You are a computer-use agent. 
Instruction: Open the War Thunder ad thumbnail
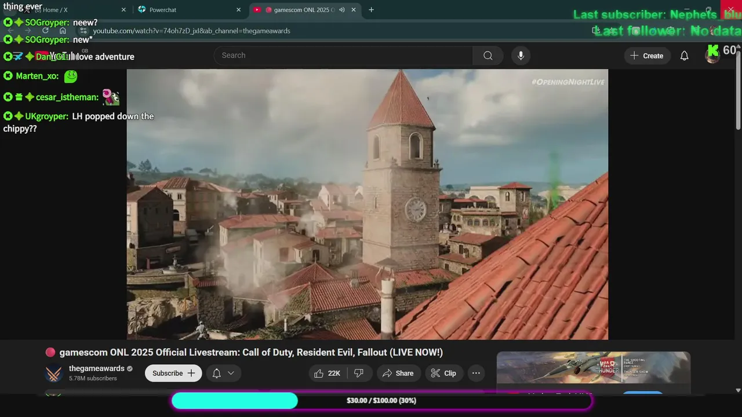click(594, 367)
